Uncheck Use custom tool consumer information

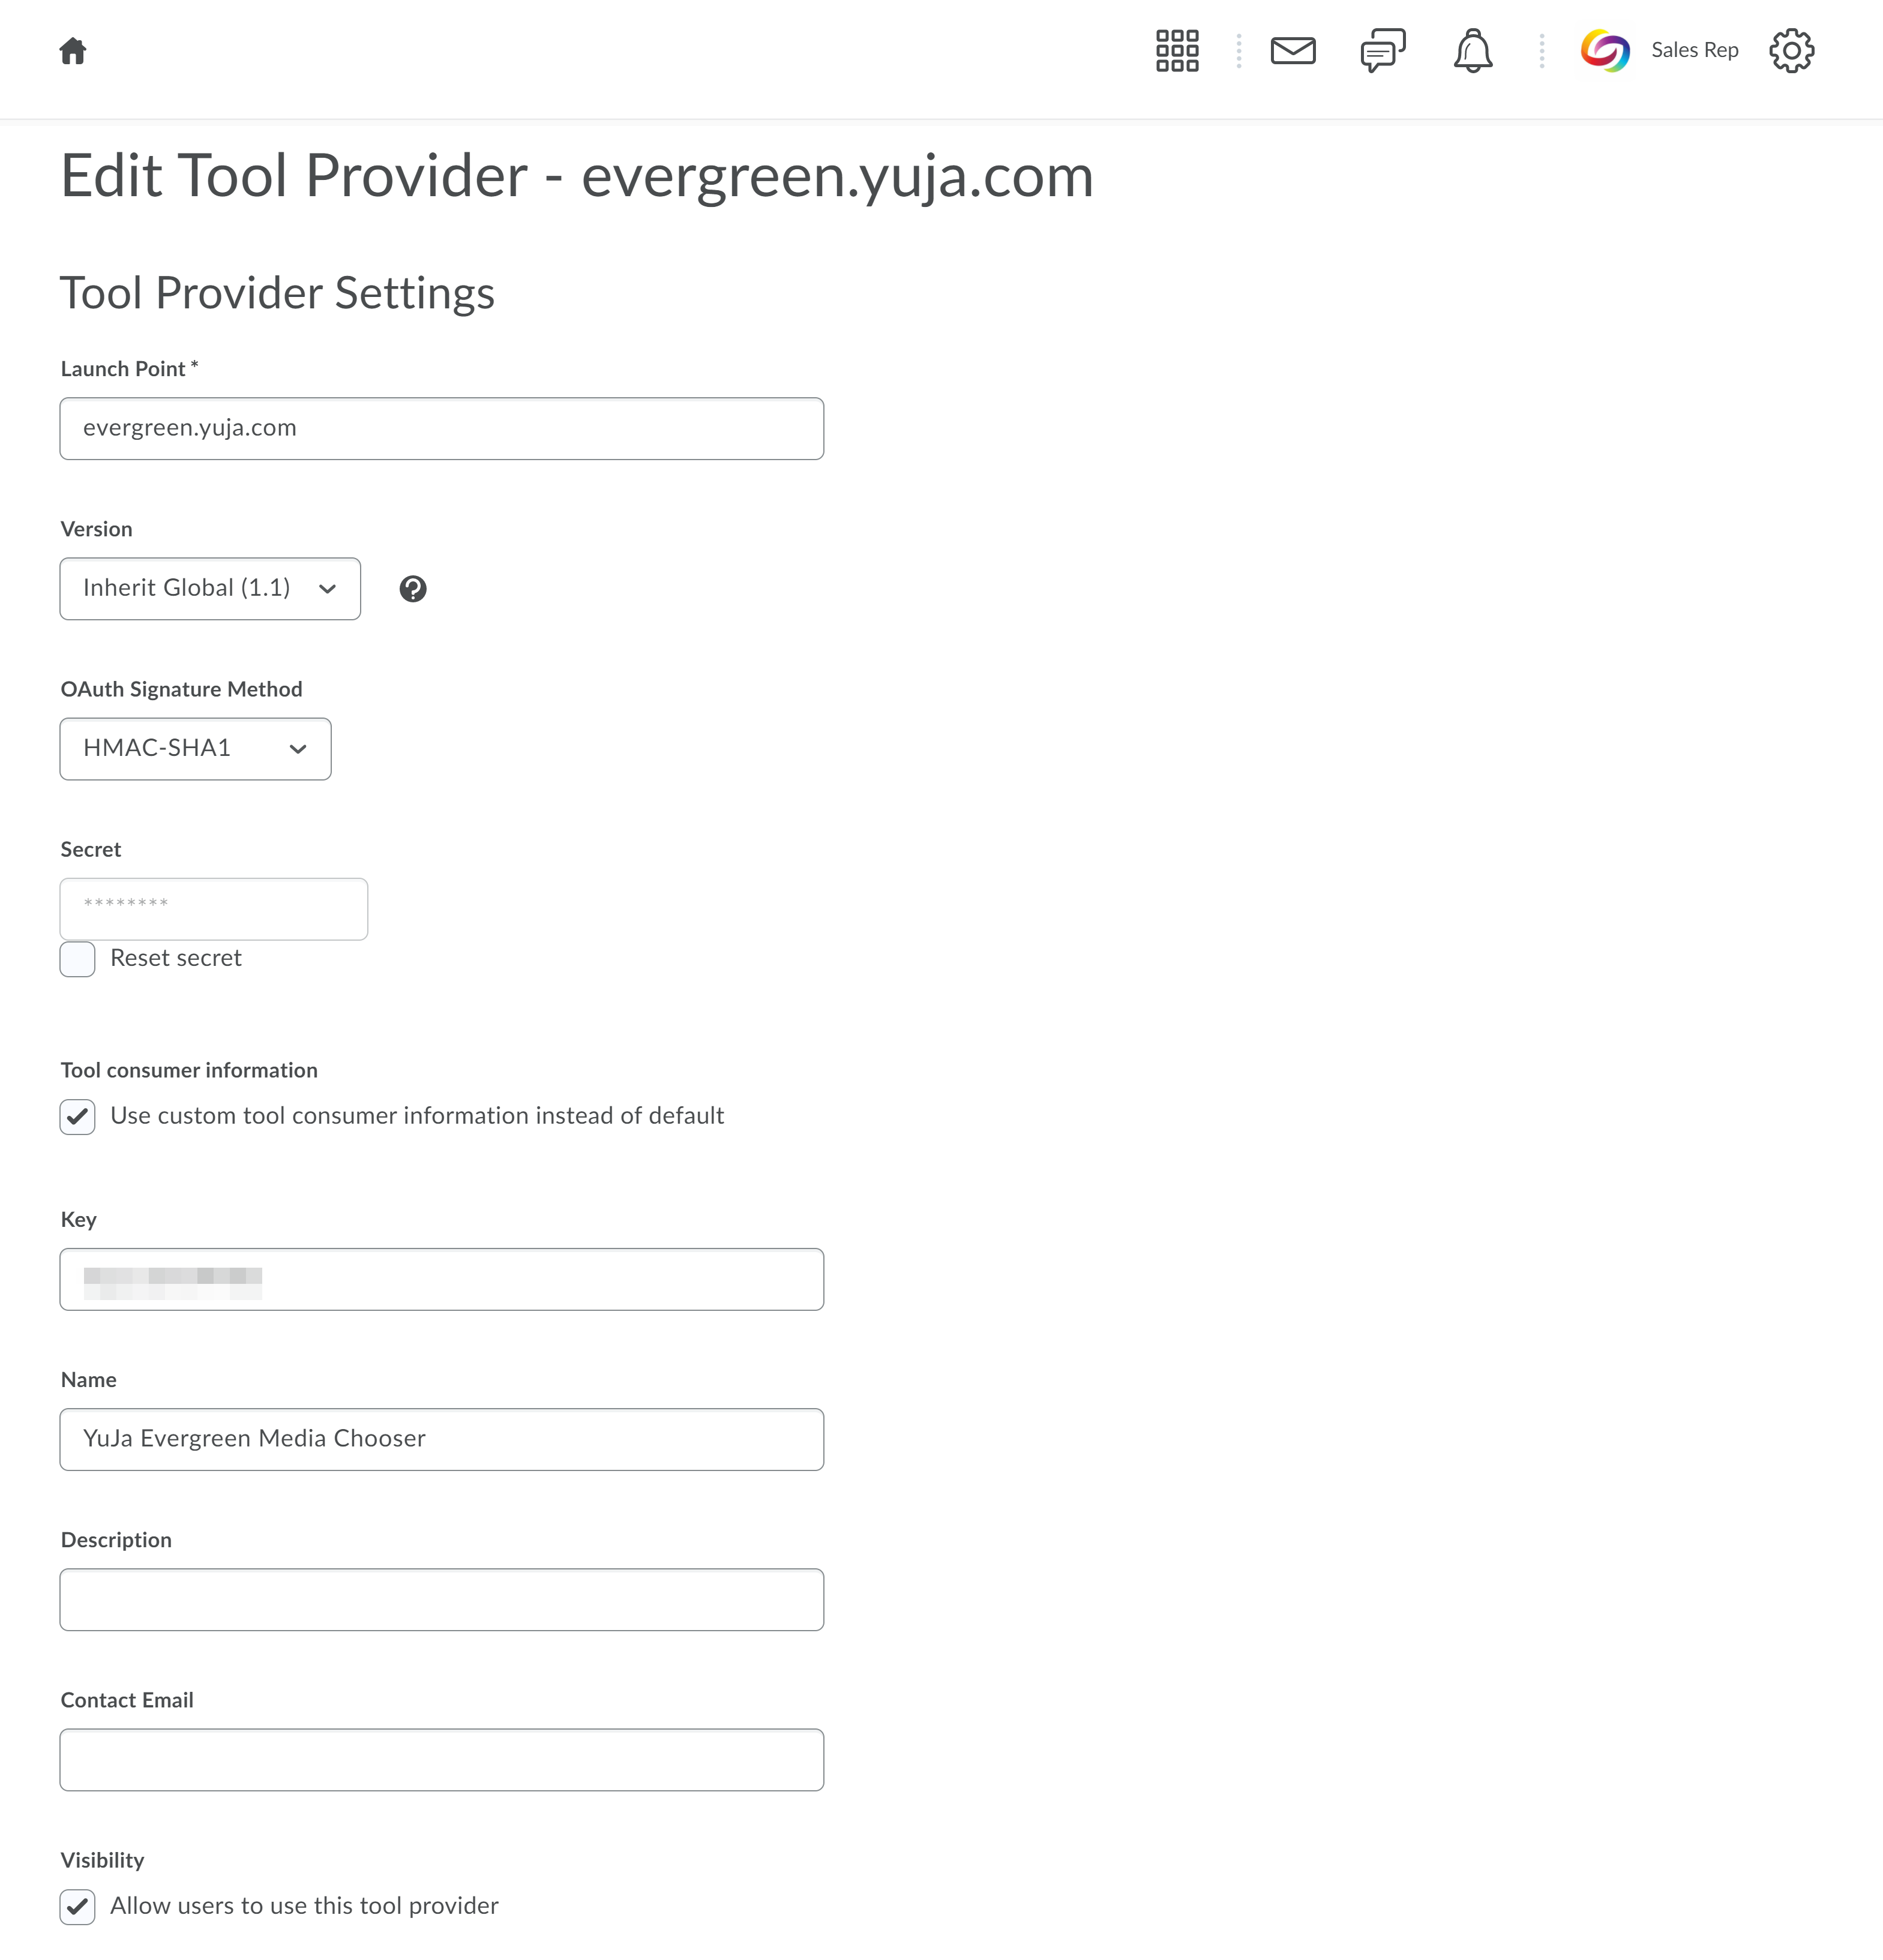coord(78,1117)
